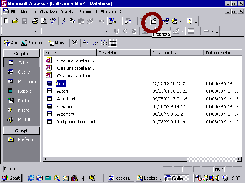Launch Internet Explorer from quick launch
Viewport: 245px width, 183px height.
[x=31, y=178]
